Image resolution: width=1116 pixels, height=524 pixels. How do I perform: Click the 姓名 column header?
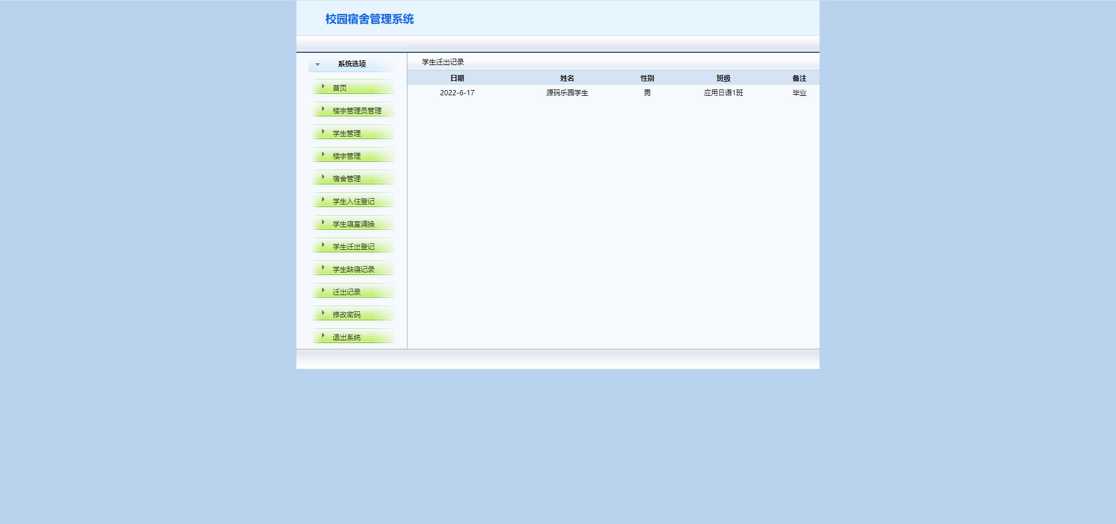[x=567, y=78]
